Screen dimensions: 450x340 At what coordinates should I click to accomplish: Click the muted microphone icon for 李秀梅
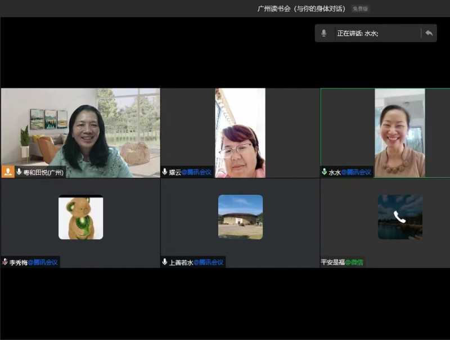[x=5, y=262]
